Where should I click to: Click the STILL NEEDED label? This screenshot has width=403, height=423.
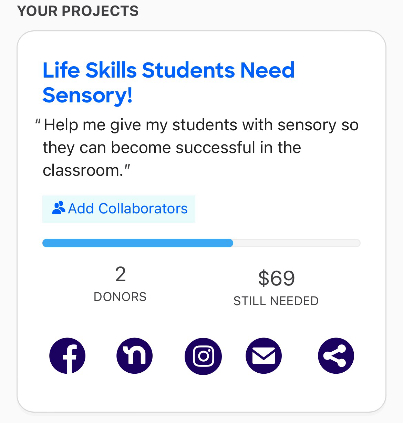[276, 301]
